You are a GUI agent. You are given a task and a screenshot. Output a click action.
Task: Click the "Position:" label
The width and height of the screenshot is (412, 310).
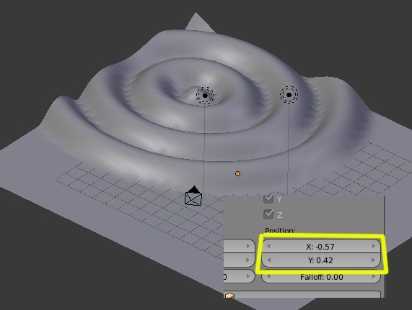280,231
